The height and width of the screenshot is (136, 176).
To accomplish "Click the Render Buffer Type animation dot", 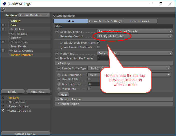I will coord(59,68).
